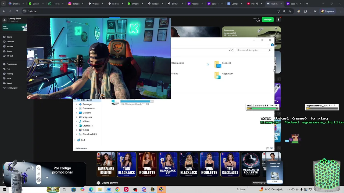Screen dimensions: 344x193
Task: Expand the Explorer ribbon chevron
Action: [268, 45]
